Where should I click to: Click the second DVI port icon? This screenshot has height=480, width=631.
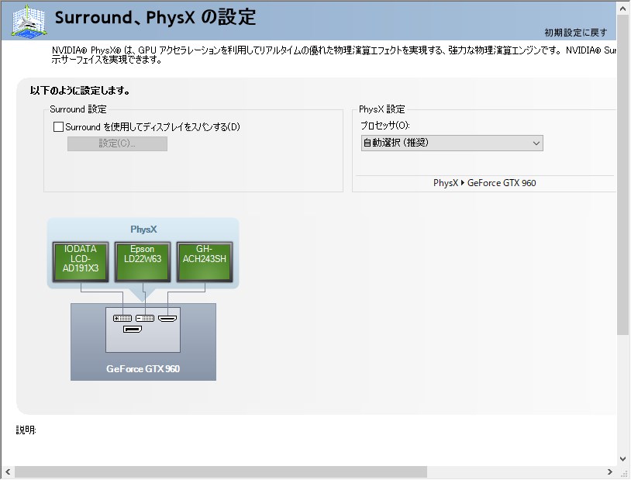click(145, 318)
